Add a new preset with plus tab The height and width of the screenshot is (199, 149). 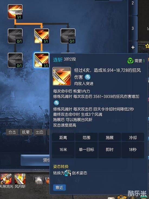coord(133,47)
